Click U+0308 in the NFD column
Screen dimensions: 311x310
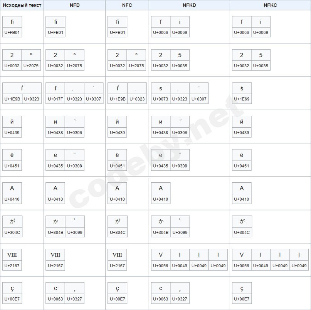74,166
